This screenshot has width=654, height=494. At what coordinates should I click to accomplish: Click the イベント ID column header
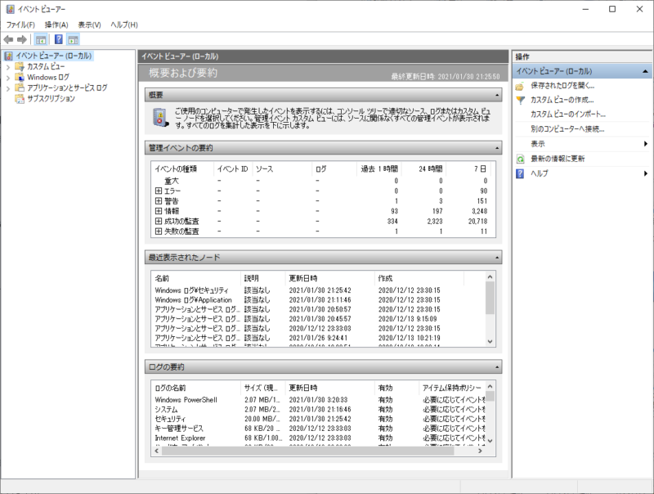(233, 169)
